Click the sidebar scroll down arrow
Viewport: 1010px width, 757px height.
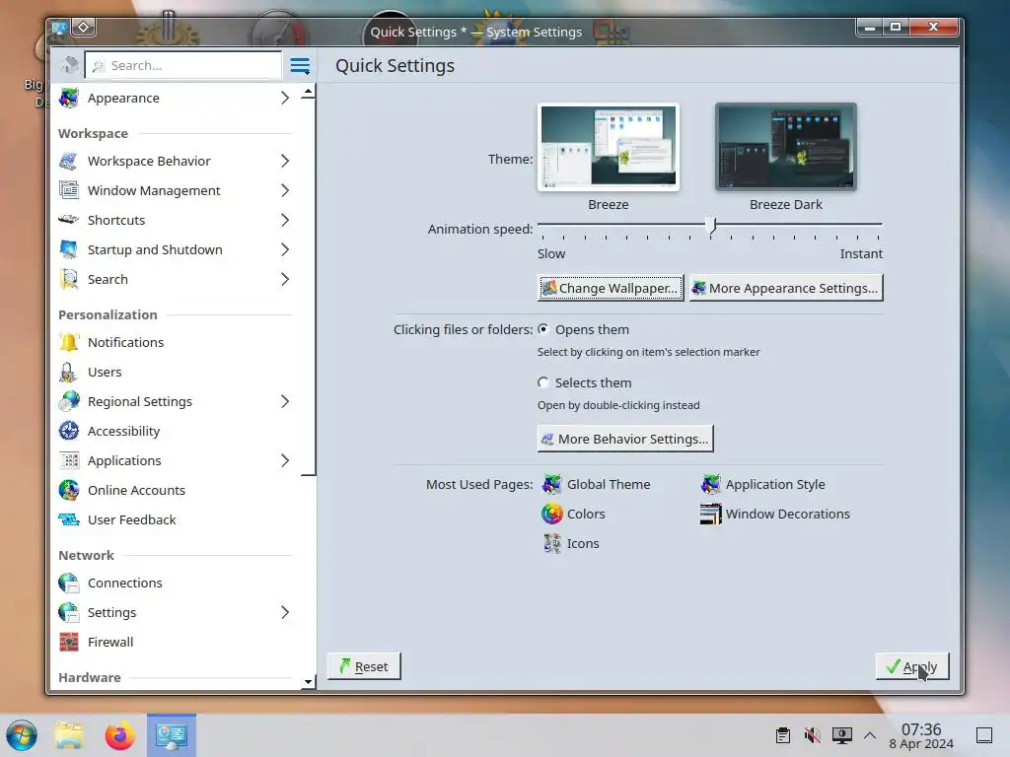(308, 681)
